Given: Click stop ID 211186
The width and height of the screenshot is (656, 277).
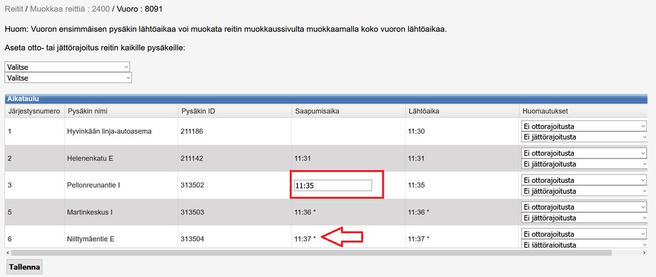Looking at the screenshot, I should click(x=192, y=132).
